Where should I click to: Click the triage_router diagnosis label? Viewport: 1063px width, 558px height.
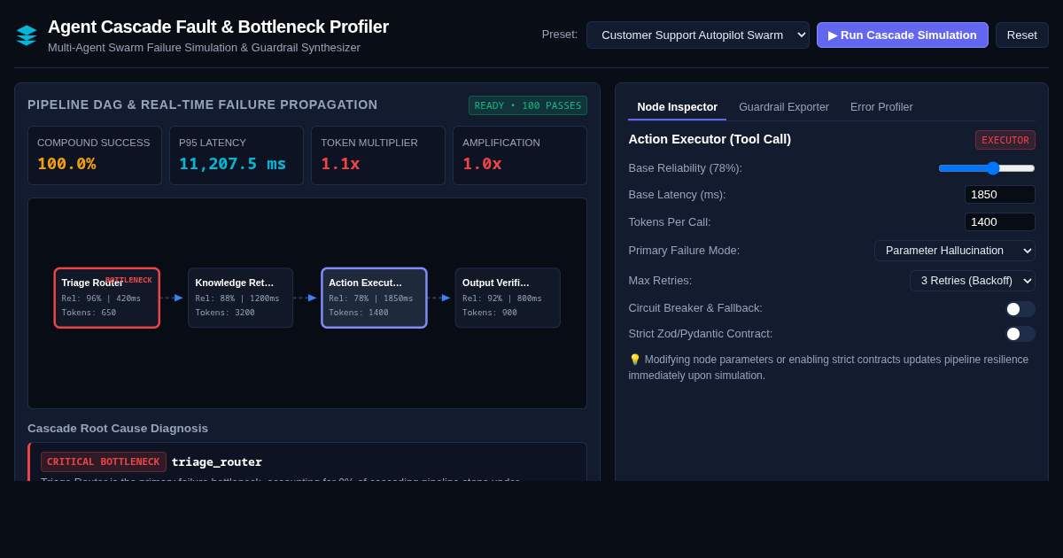(x=217, y=462)
